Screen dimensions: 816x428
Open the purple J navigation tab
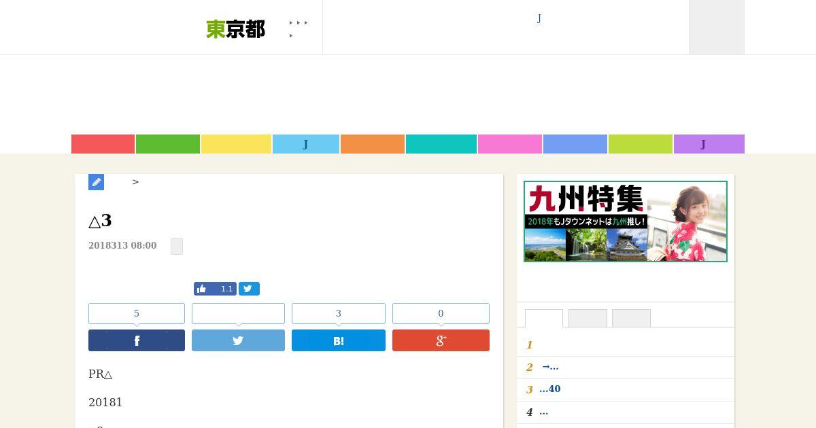pos(709,144)
